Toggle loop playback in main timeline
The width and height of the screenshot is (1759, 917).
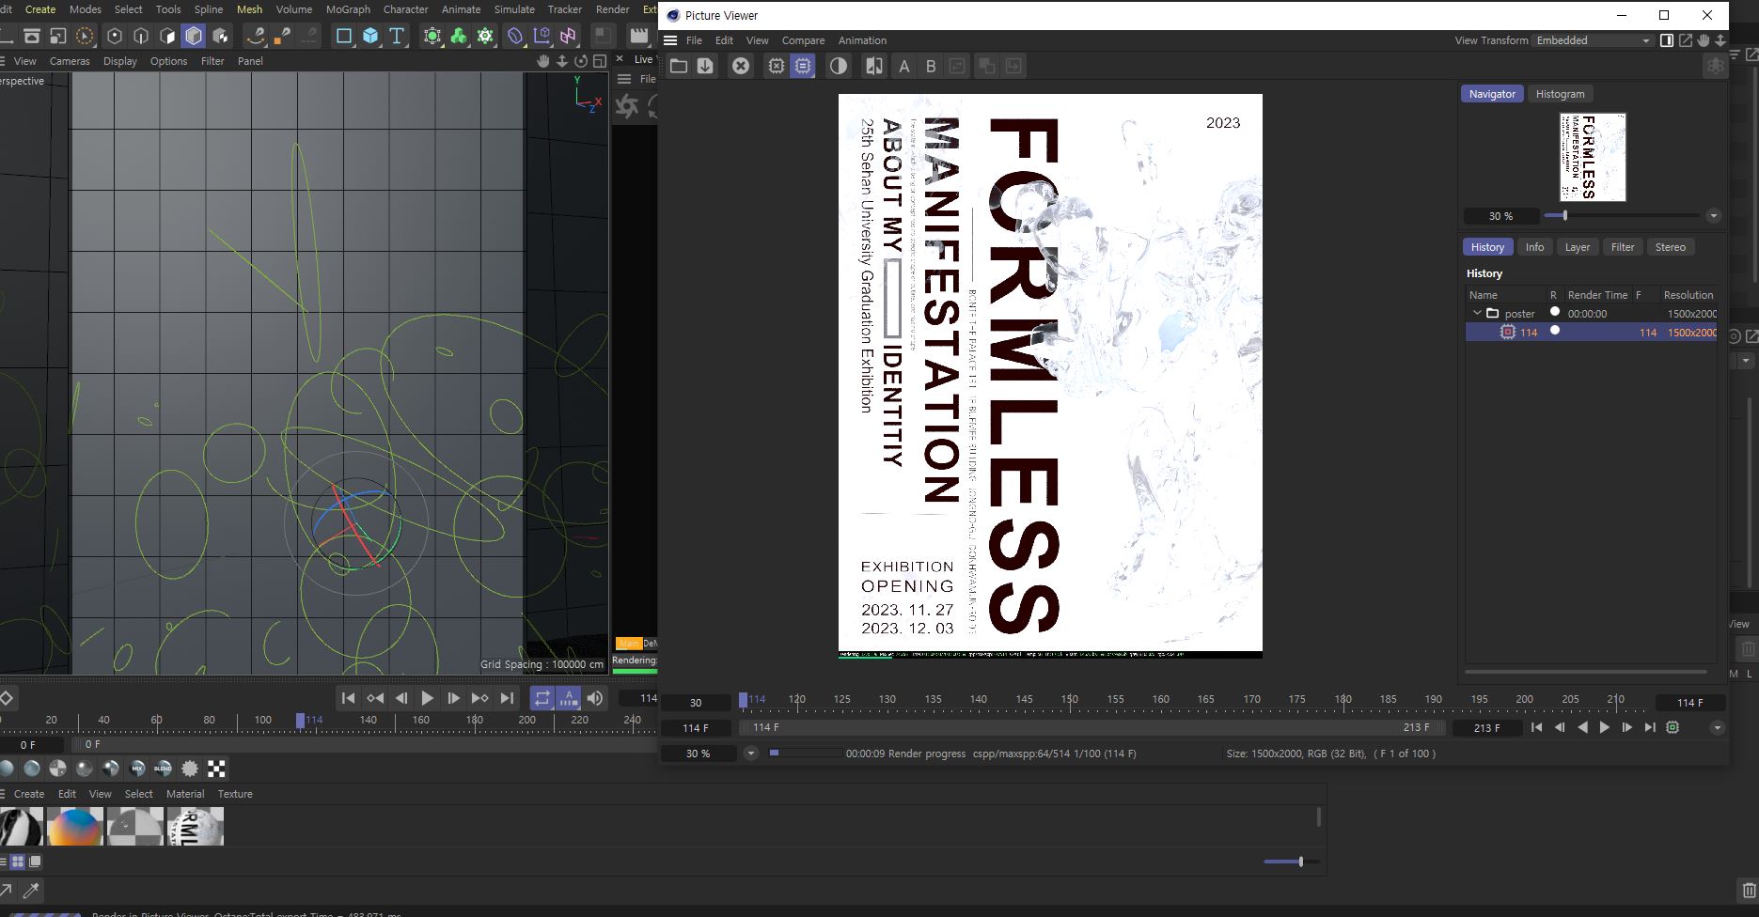coord(542,698)
